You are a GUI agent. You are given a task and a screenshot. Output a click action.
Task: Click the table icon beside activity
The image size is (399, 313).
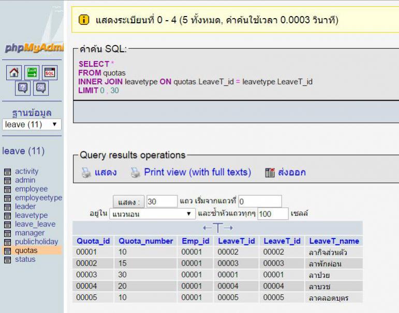point(7,172)
